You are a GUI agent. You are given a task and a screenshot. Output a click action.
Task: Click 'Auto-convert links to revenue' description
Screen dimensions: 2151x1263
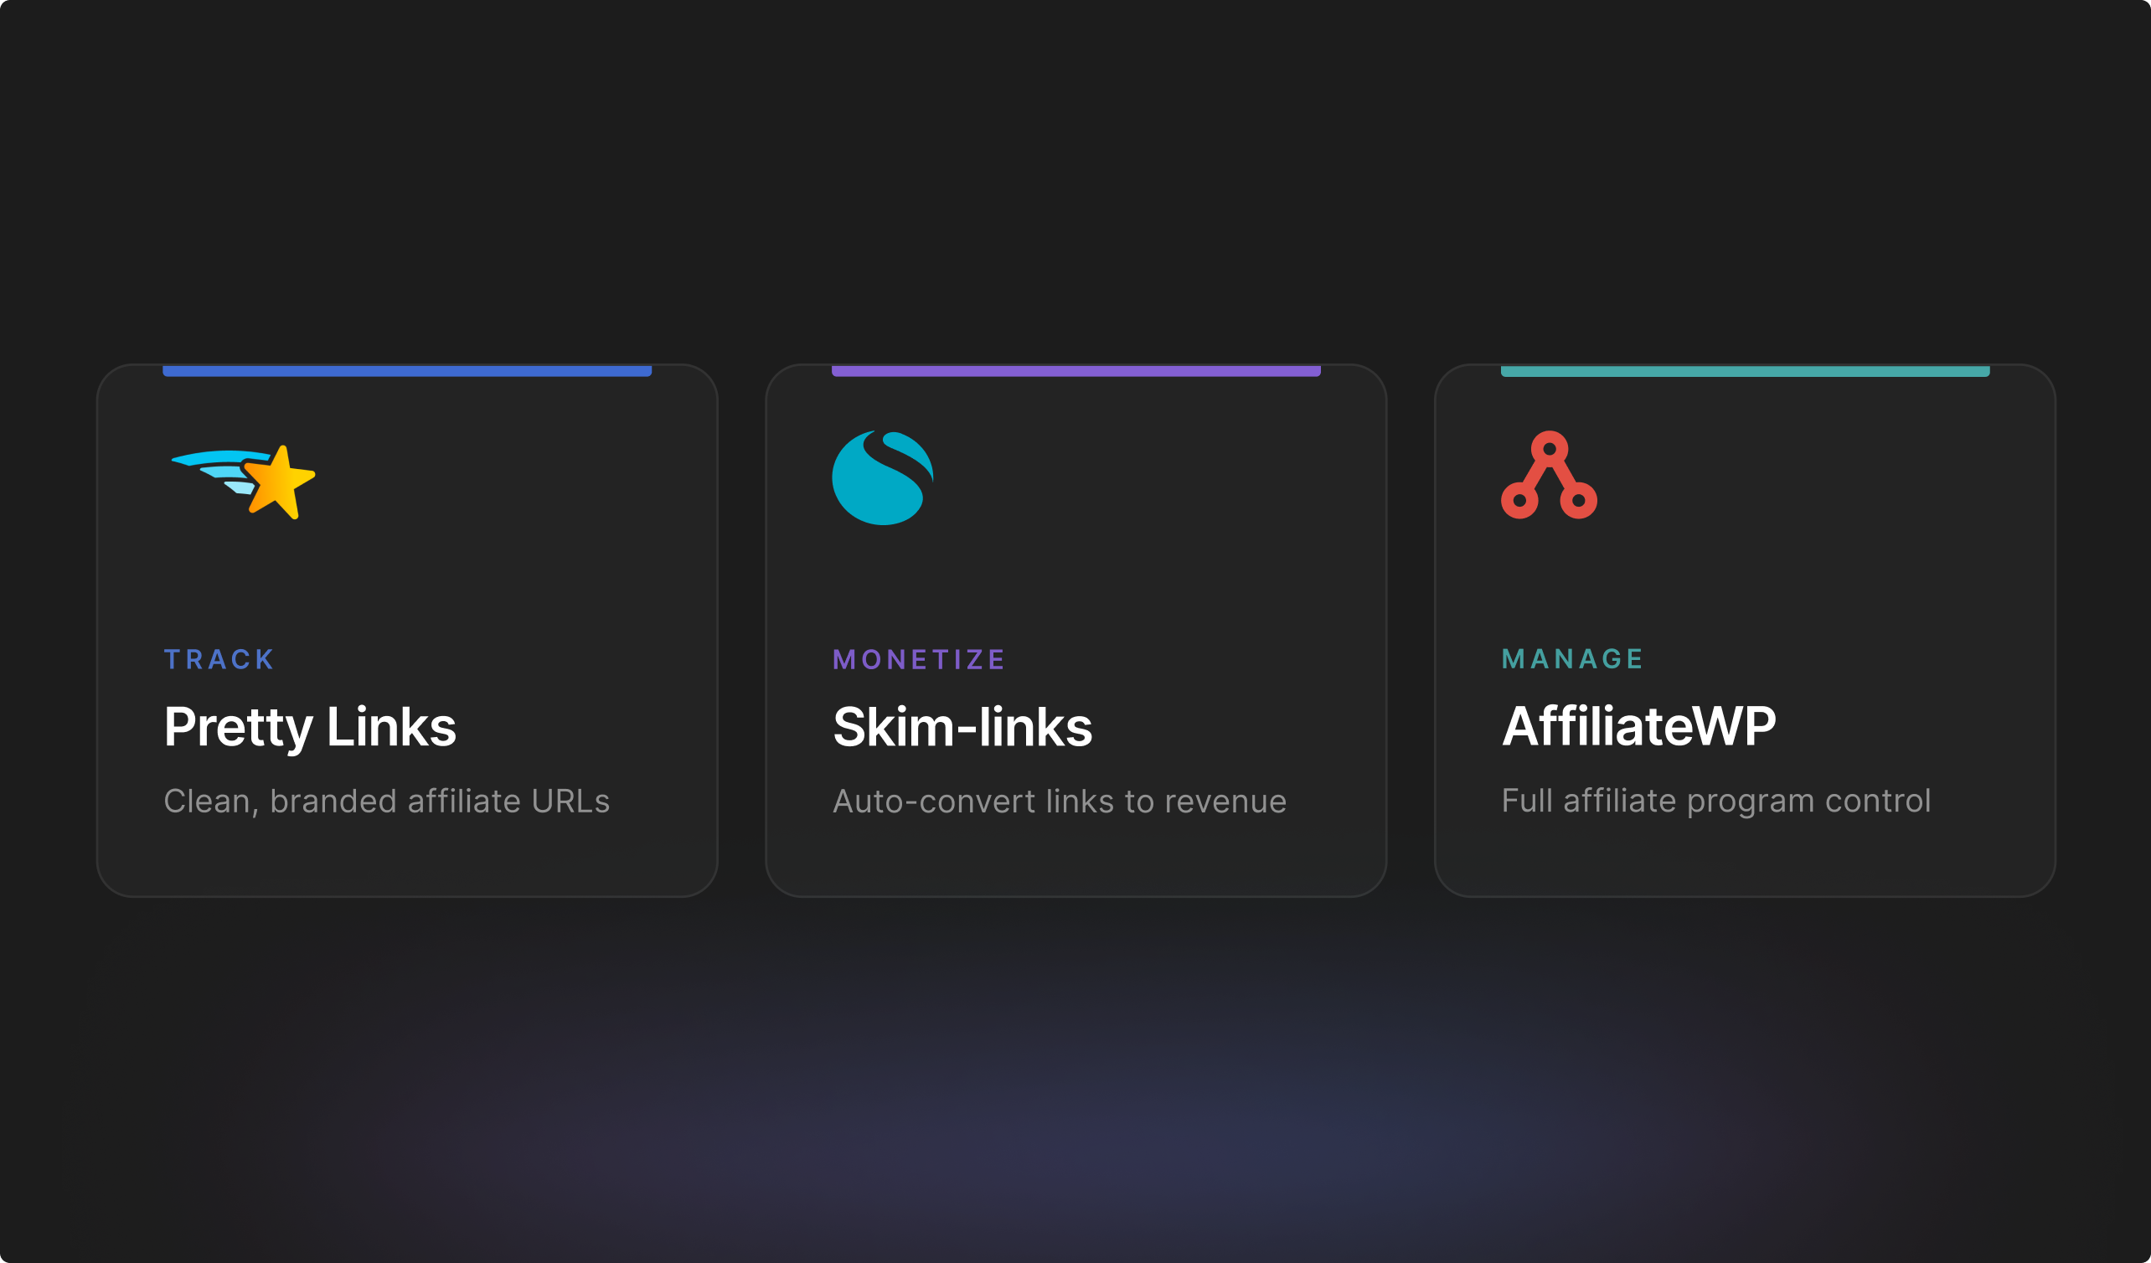click(1060, 801)
